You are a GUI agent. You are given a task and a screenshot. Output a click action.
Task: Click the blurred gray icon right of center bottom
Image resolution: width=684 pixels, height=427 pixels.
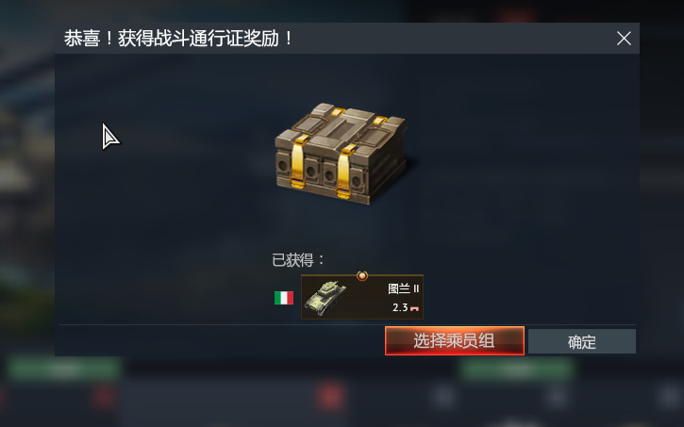click(443, 397)
